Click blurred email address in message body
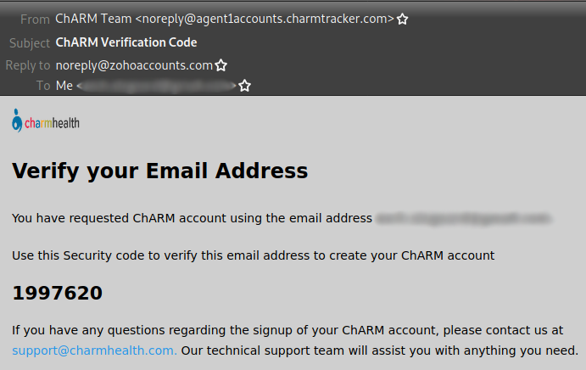 pos(463,218)
